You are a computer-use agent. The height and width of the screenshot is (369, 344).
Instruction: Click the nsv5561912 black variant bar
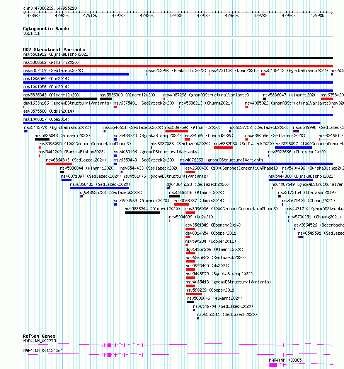coord(178,58)
